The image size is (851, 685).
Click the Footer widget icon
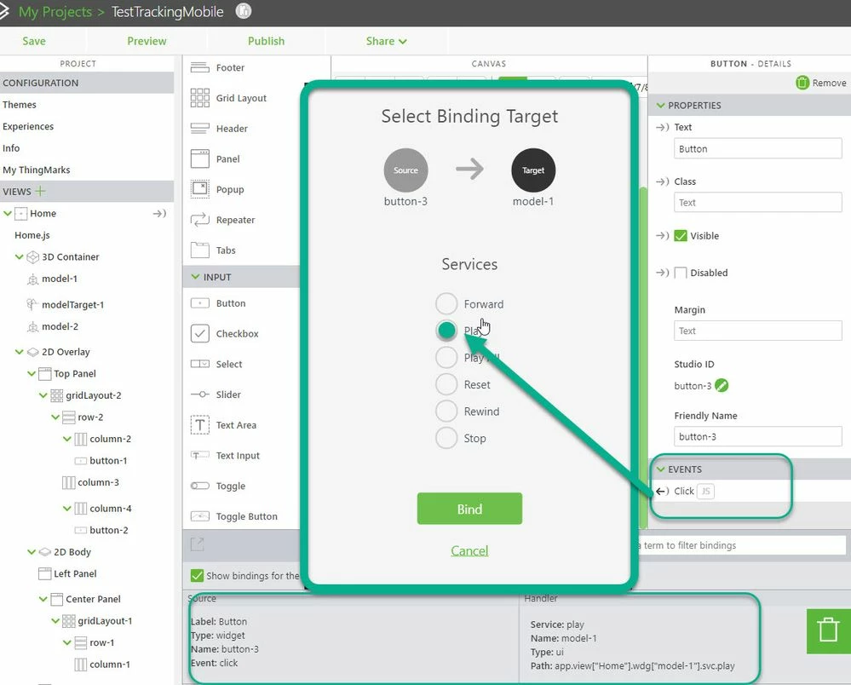199,67
